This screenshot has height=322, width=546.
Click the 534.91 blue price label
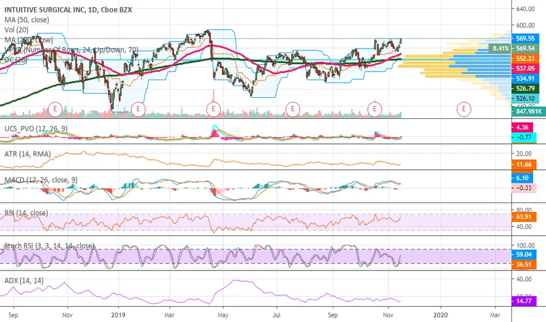click(x=525, y=78)
